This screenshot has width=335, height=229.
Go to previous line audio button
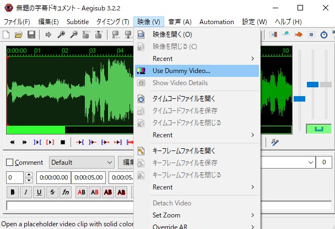(12, 142)
